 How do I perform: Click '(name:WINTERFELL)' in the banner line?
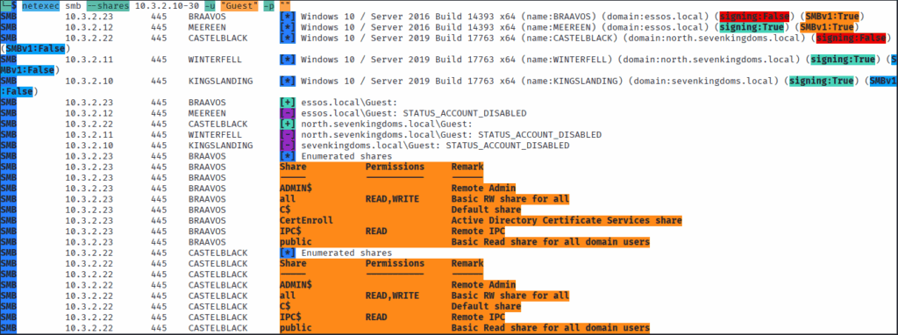pos(567,60)
